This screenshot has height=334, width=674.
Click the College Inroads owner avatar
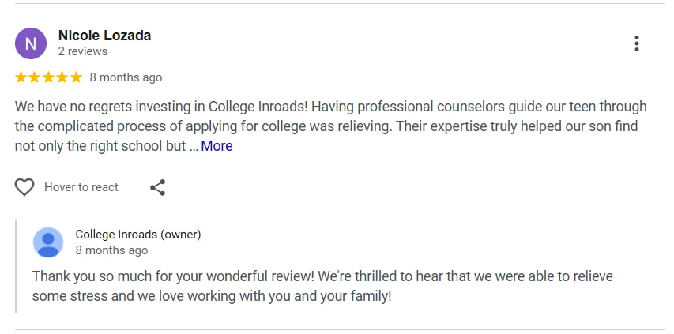48,242
